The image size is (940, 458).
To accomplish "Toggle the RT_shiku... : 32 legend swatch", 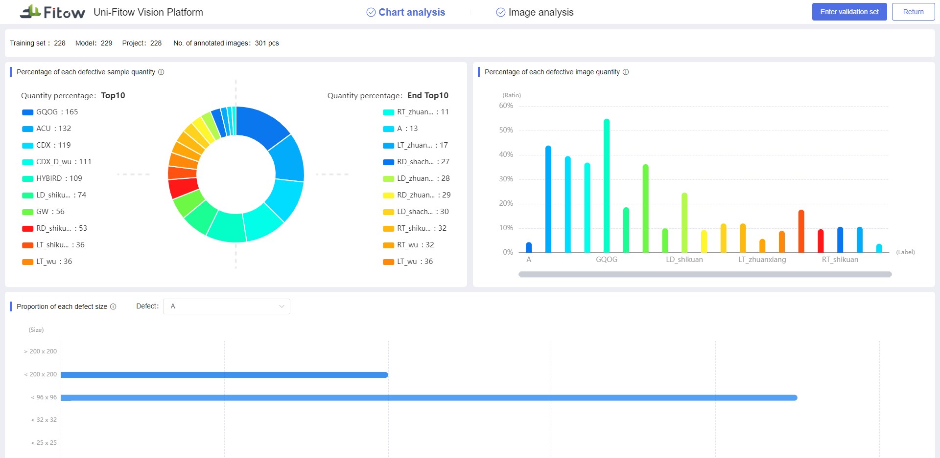I will pos(388,229).
